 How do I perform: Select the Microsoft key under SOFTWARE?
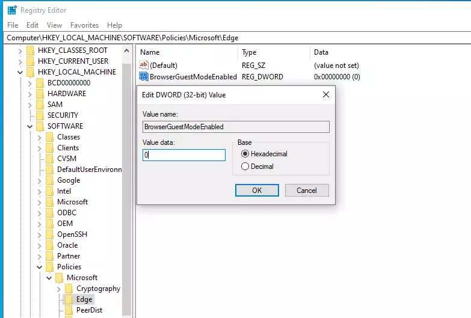tap(72, 202)
